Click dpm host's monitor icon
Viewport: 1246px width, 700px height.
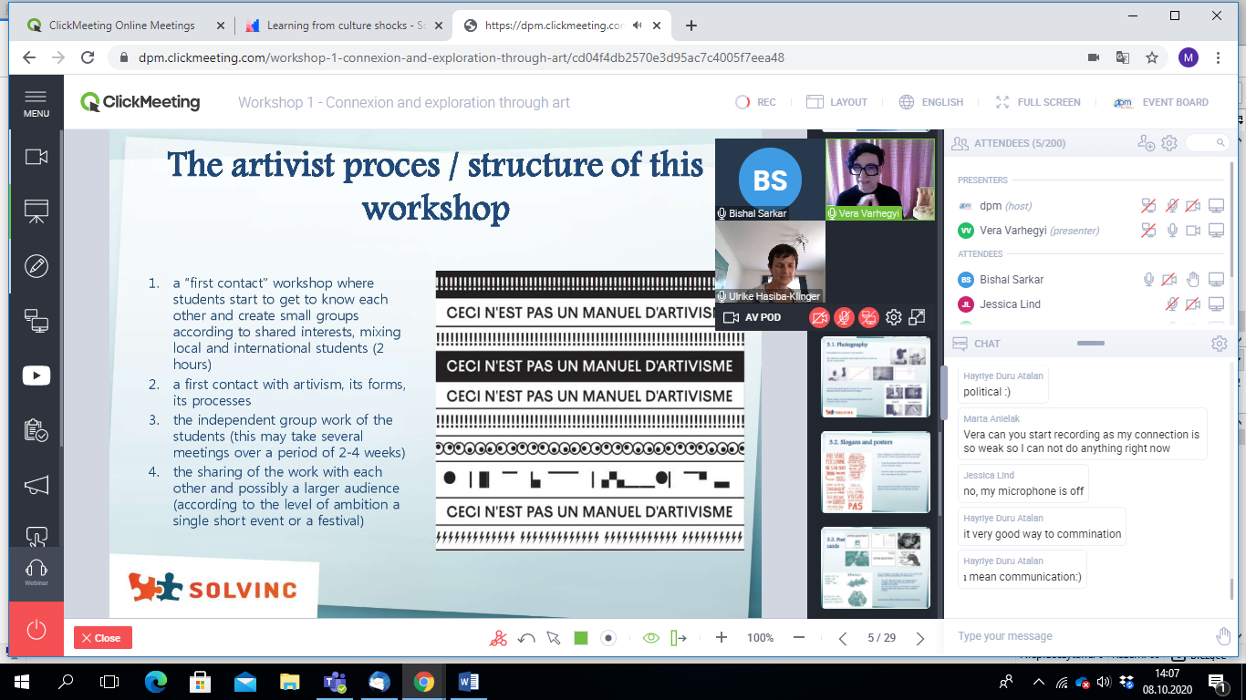coord(1216,206)
